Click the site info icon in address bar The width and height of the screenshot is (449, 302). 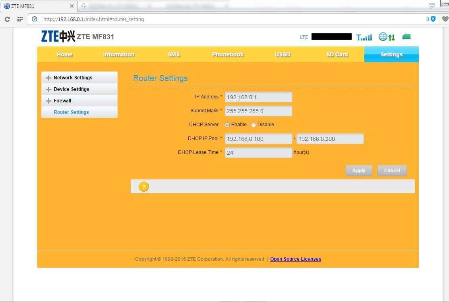coord(34,19)
